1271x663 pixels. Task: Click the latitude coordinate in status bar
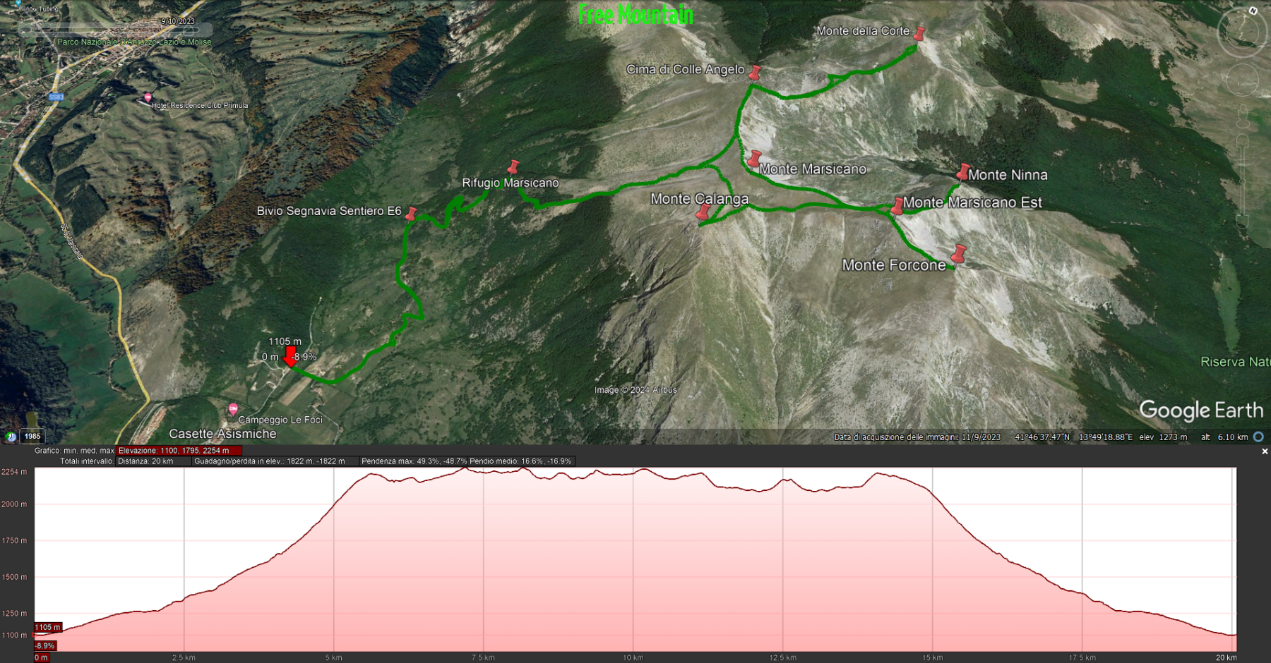point(1042,437)
